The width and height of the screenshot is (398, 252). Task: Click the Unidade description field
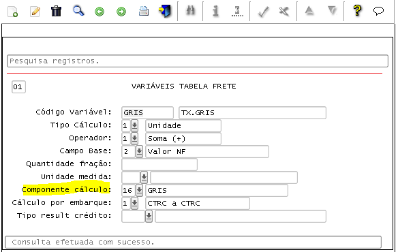183,125
